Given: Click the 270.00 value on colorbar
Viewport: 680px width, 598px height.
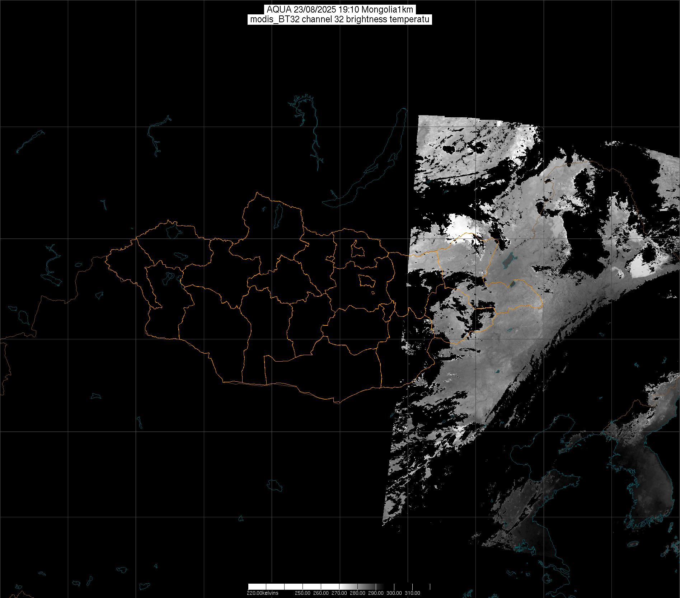Looking at the screenshot, I should click(x=340, y=593).
